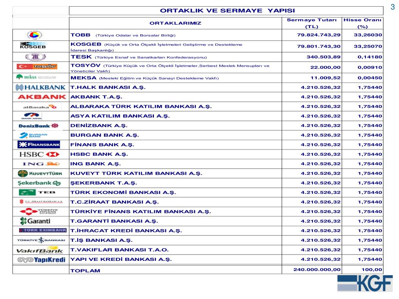
Task: Click the total amount 240.000.000,00
Action: 317,269
